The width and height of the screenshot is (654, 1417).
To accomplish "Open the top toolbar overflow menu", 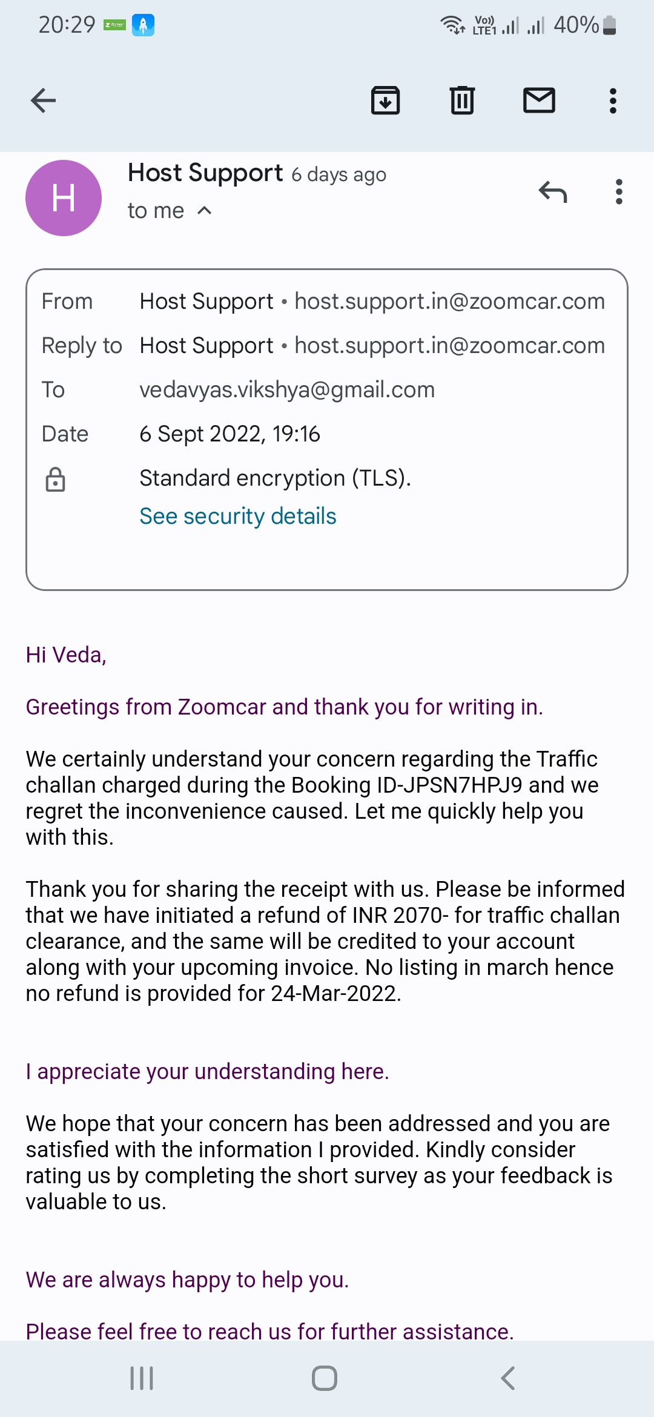I will point(613,101).
